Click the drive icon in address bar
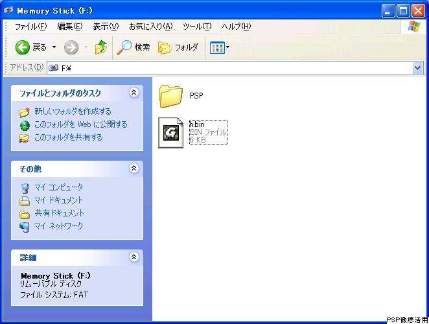Image resolution: width=429 pixels, height=324 pixels. [53, 67]
